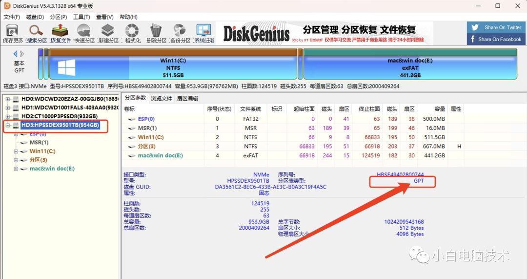
Task: Click the 新建分区 new partition icon
Action: tap(108, 33)
